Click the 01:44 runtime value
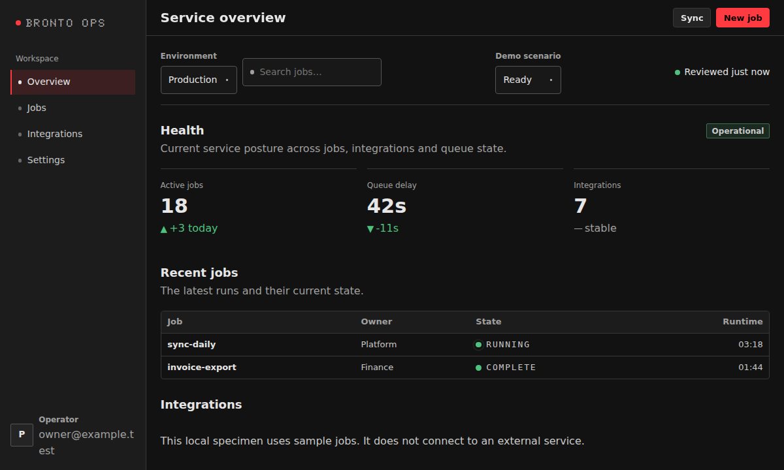Screen dimensions: 784x470 point(751,368)
